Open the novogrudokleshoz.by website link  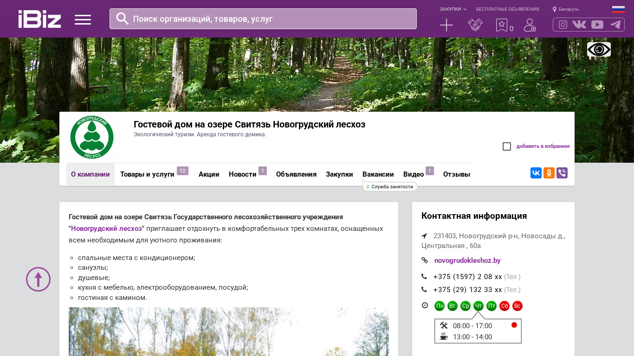coord(467,261)
